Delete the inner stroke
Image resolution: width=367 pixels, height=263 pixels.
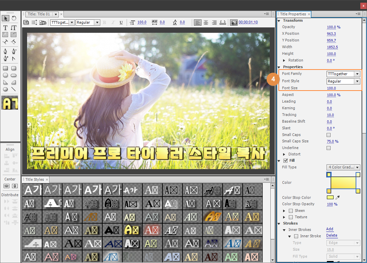(x=332, y=235)
